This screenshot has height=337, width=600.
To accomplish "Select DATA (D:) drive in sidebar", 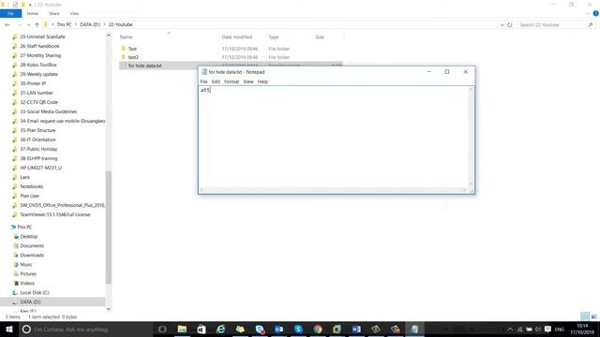I will 30,301.
